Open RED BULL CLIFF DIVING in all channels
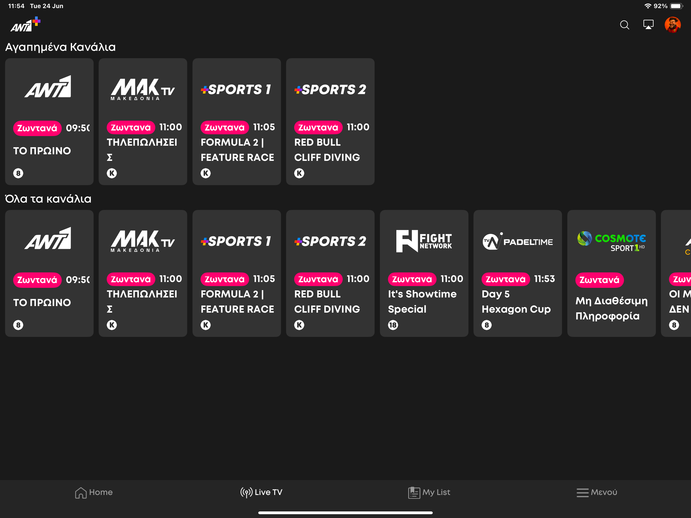Image resolution: width=691 pixels, height=518 pixels. 327,301
